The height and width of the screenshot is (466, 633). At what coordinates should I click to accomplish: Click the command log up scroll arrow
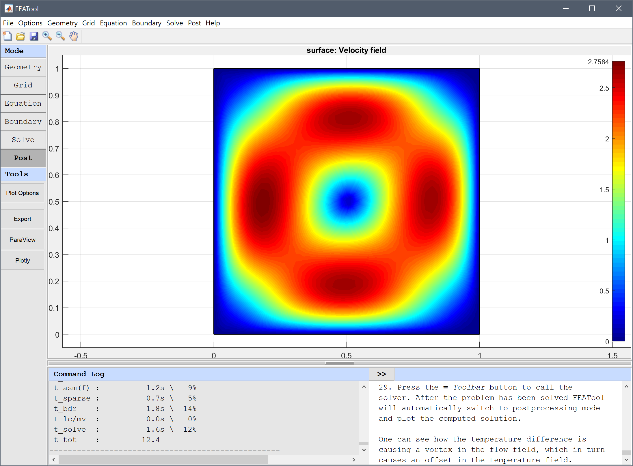pos(364,387)
